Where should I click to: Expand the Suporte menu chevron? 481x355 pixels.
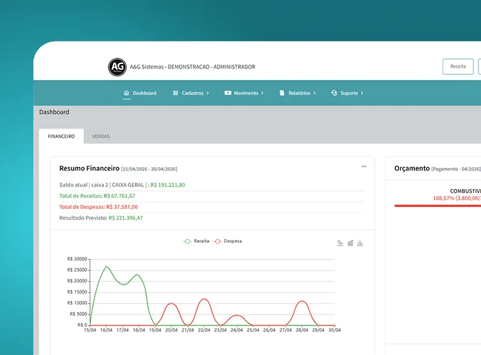(x=362, y=93)
